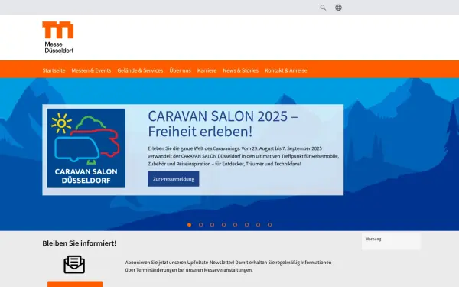459x287 pixels.
Task: Click the "Abonnieren Sie jetzt unseren UpToDate-Newsletter" text
Action: (x=228, y=266)
